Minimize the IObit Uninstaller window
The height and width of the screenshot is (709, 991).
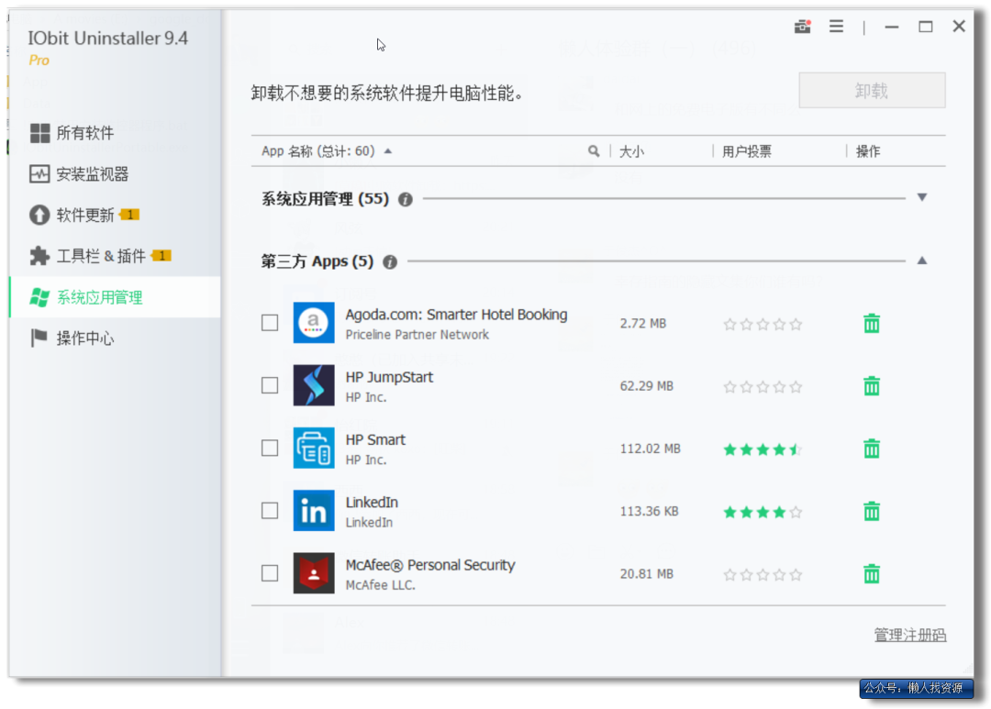892,27
